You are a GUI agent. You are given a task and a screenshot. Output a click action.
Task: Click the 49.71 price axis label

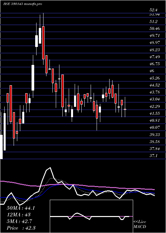click(x=155, y=36)
